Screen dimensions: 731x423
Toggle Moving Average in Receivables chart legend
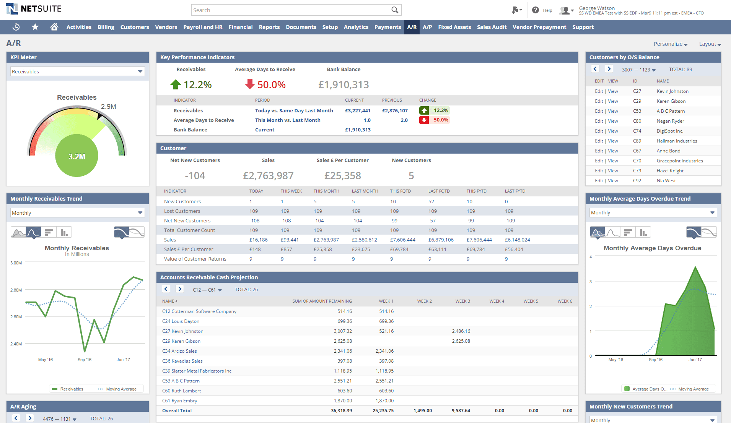pyautogui.click(x=117, y=389)
